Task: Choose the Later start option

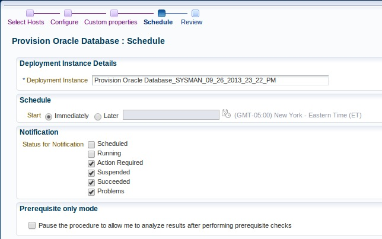Action: click(x=98, y=117)
